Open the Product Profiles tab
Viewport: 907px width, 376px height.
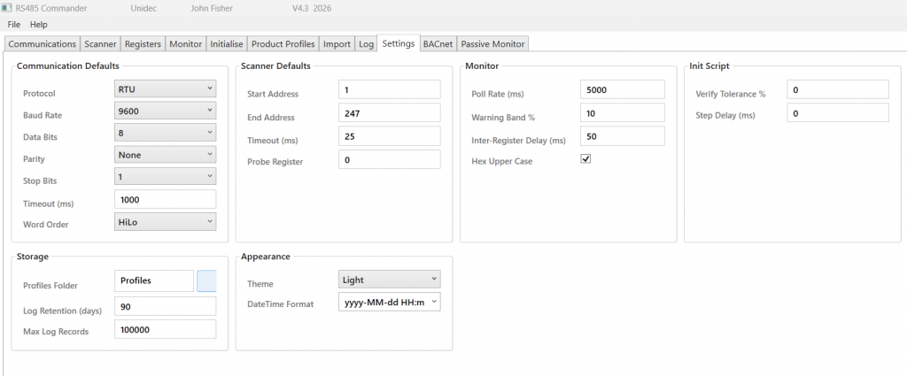click(x=283, y=43)
